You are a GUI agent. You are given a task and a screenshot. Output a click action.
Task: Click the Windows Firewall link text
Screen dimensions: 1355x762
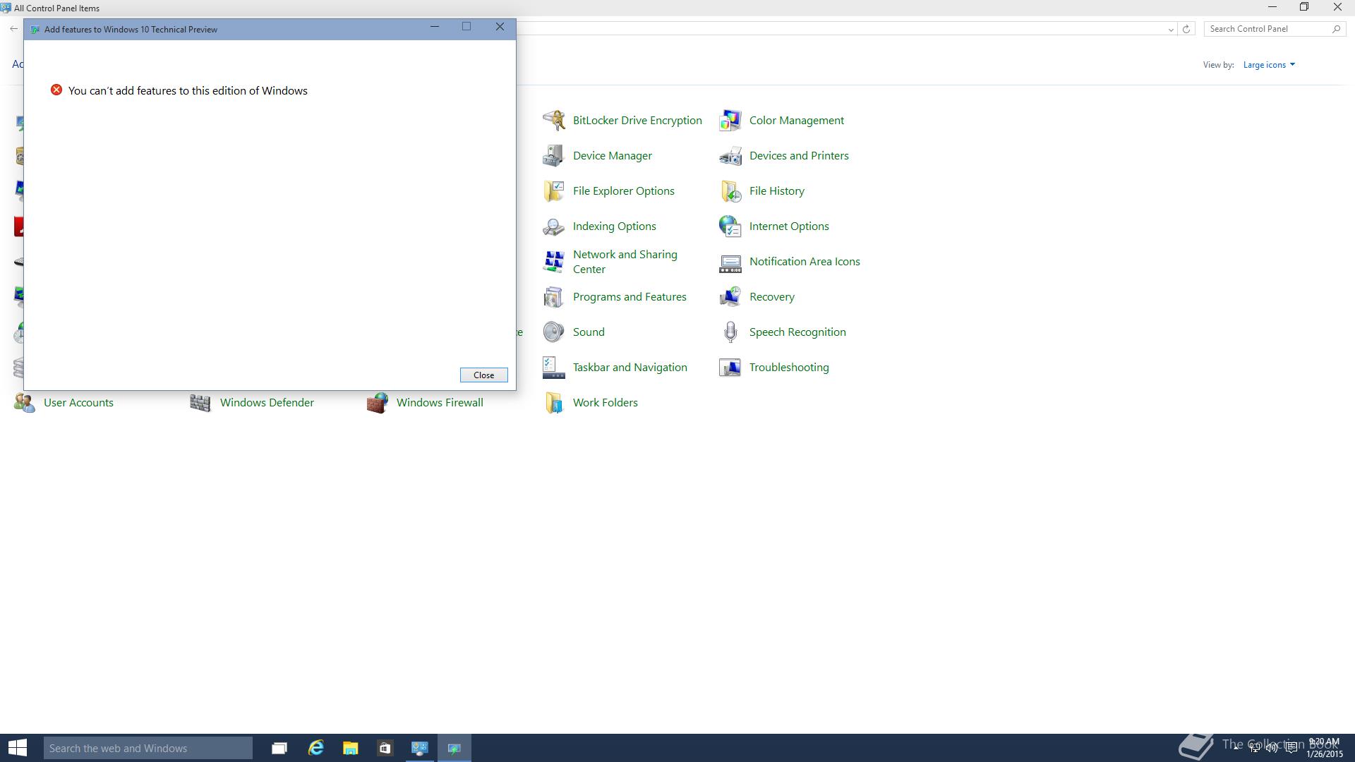[440, 403]
